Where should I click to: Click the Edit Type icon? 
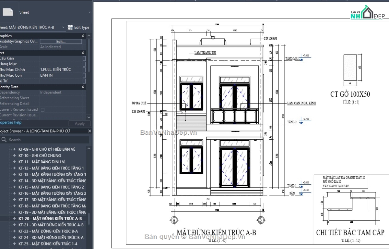pyautogui.click(x=70, y=28)
